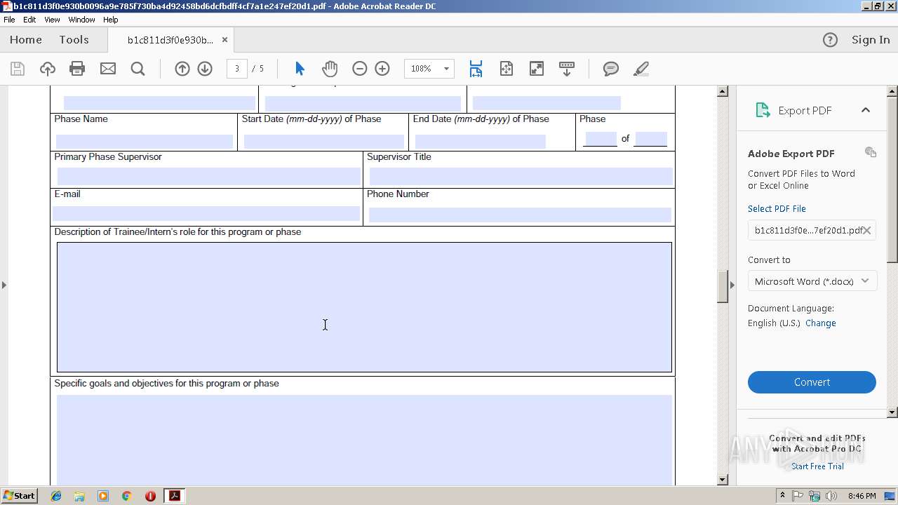Open the highlighter pen tool
Image resolution: width=898 pixels, height=505 pixels.
click(x=641, y=69)
